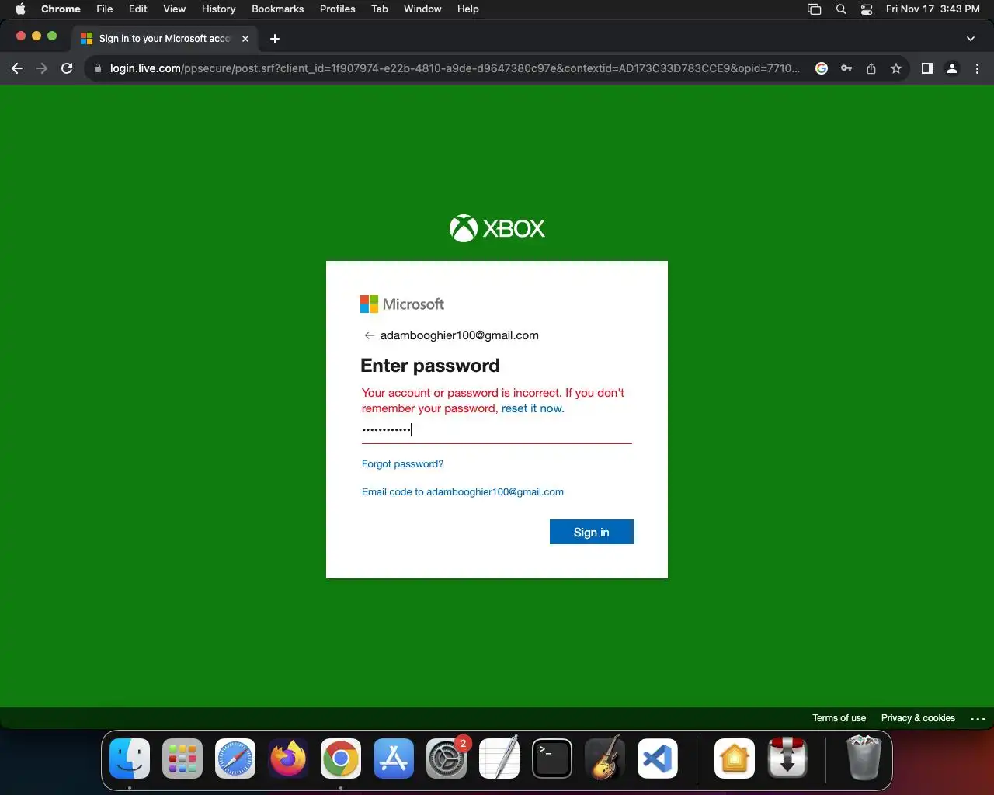
Task: Reload the sign-in page
Action: pos(67,68)
